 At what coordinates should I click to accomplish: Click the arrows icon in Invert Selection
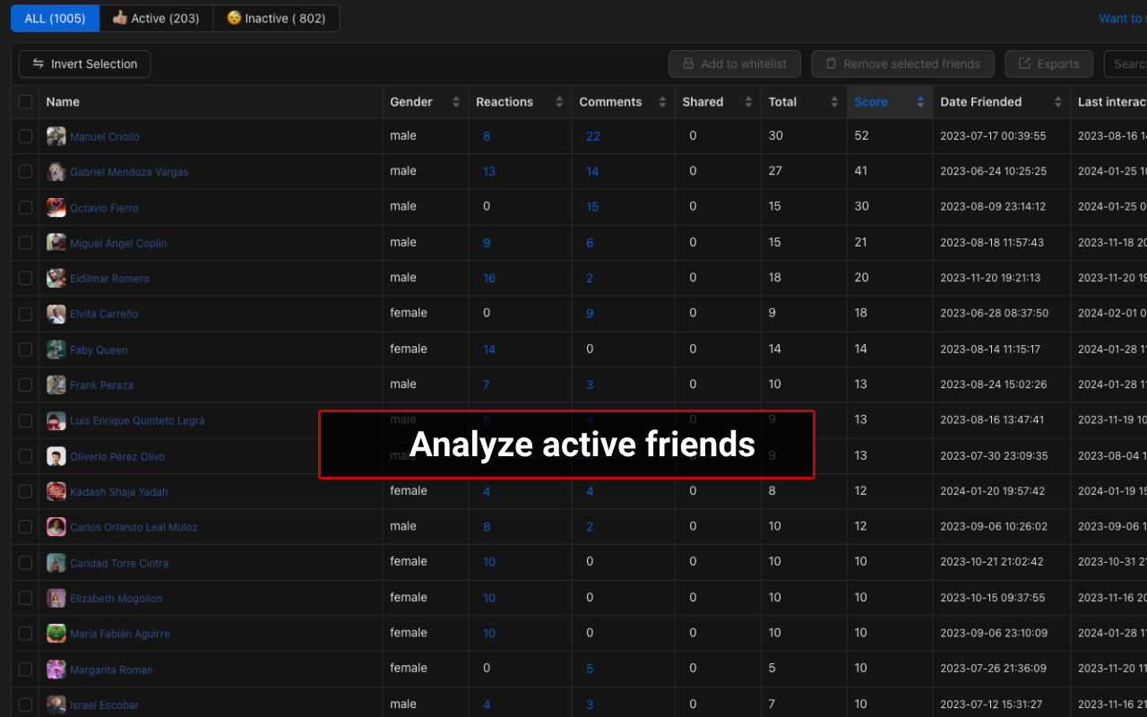tap(38, 64)
